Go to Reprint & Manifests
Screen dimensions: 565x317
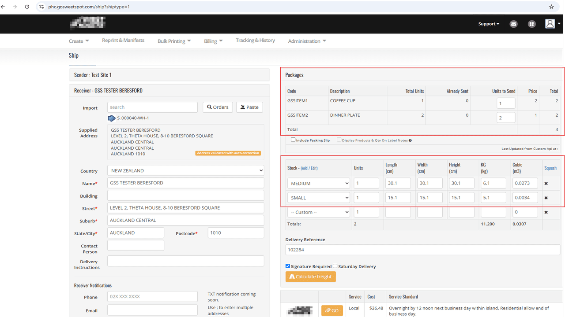(x=123, y=41)
